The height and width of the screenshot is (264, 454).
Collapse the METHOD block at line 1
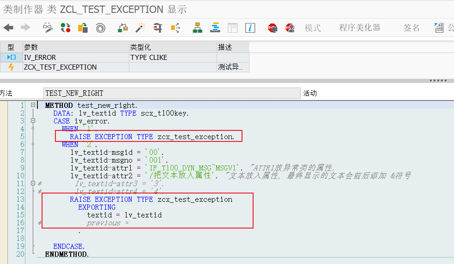(x=33, y=105)
